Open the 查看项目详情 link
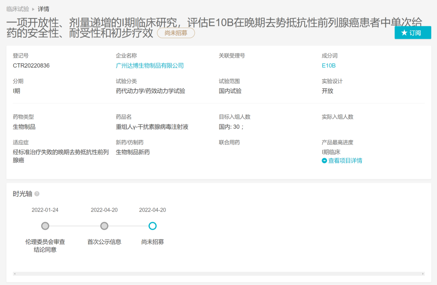 tap(345, 161)
